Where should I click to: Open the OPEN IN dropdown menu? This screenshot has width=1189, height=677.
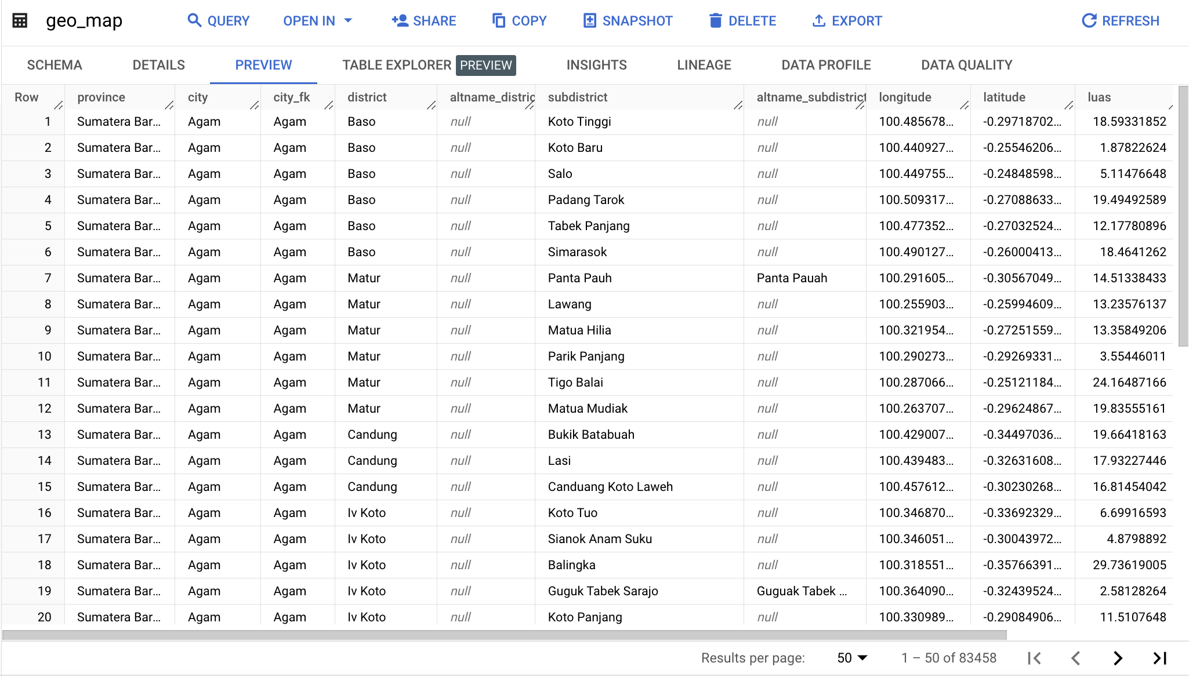(318, 21)
